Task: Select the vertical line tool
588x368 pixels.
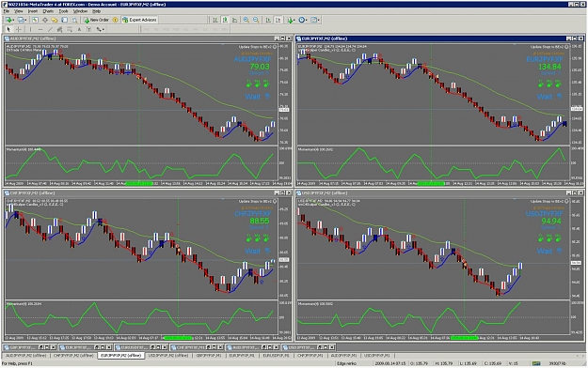Action: [30, 29]
